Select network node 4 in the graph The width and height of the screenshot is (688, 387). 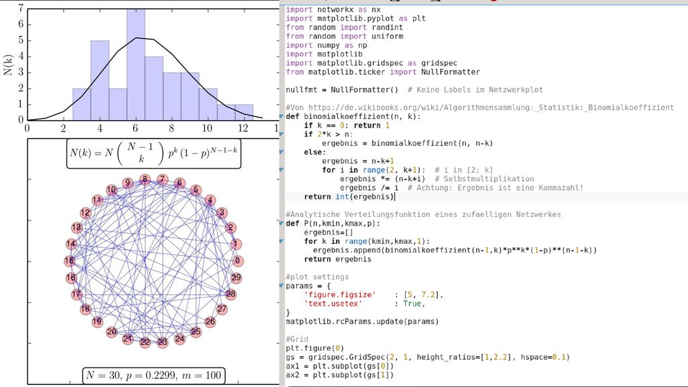210,200
